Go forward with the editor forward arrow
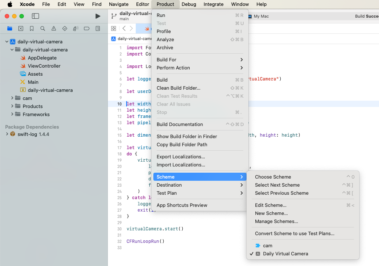Image resolution: width=379 pixels, height=266 pixels. (x=131, y=28)
